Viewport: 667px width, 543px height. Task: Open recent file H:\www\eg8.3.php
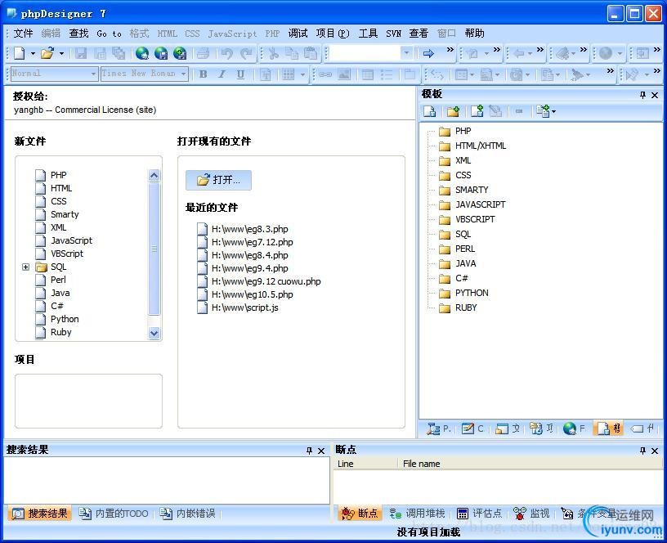pos(249,229)
